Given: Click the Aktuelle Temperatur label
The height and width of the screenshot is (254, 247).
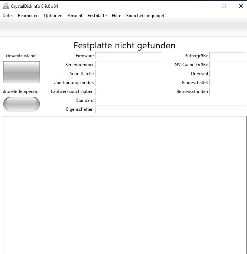Looking at the screenshot, I should tap(21, 91).
